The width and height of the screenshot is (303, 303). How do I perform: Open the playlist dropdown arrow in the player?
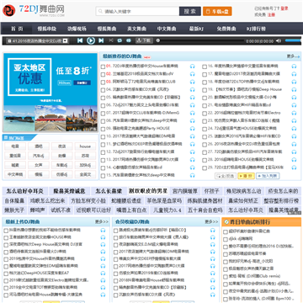point(66,41)
